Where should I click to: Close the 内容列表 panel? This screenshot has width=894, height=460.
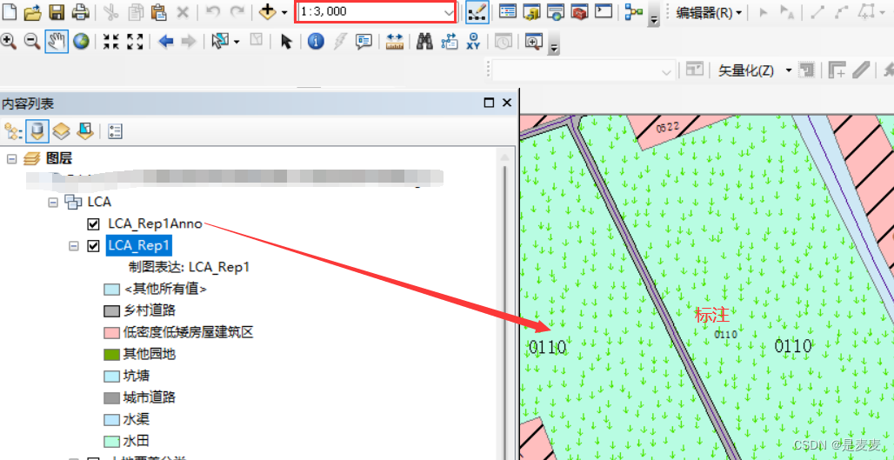coord(507,103)
